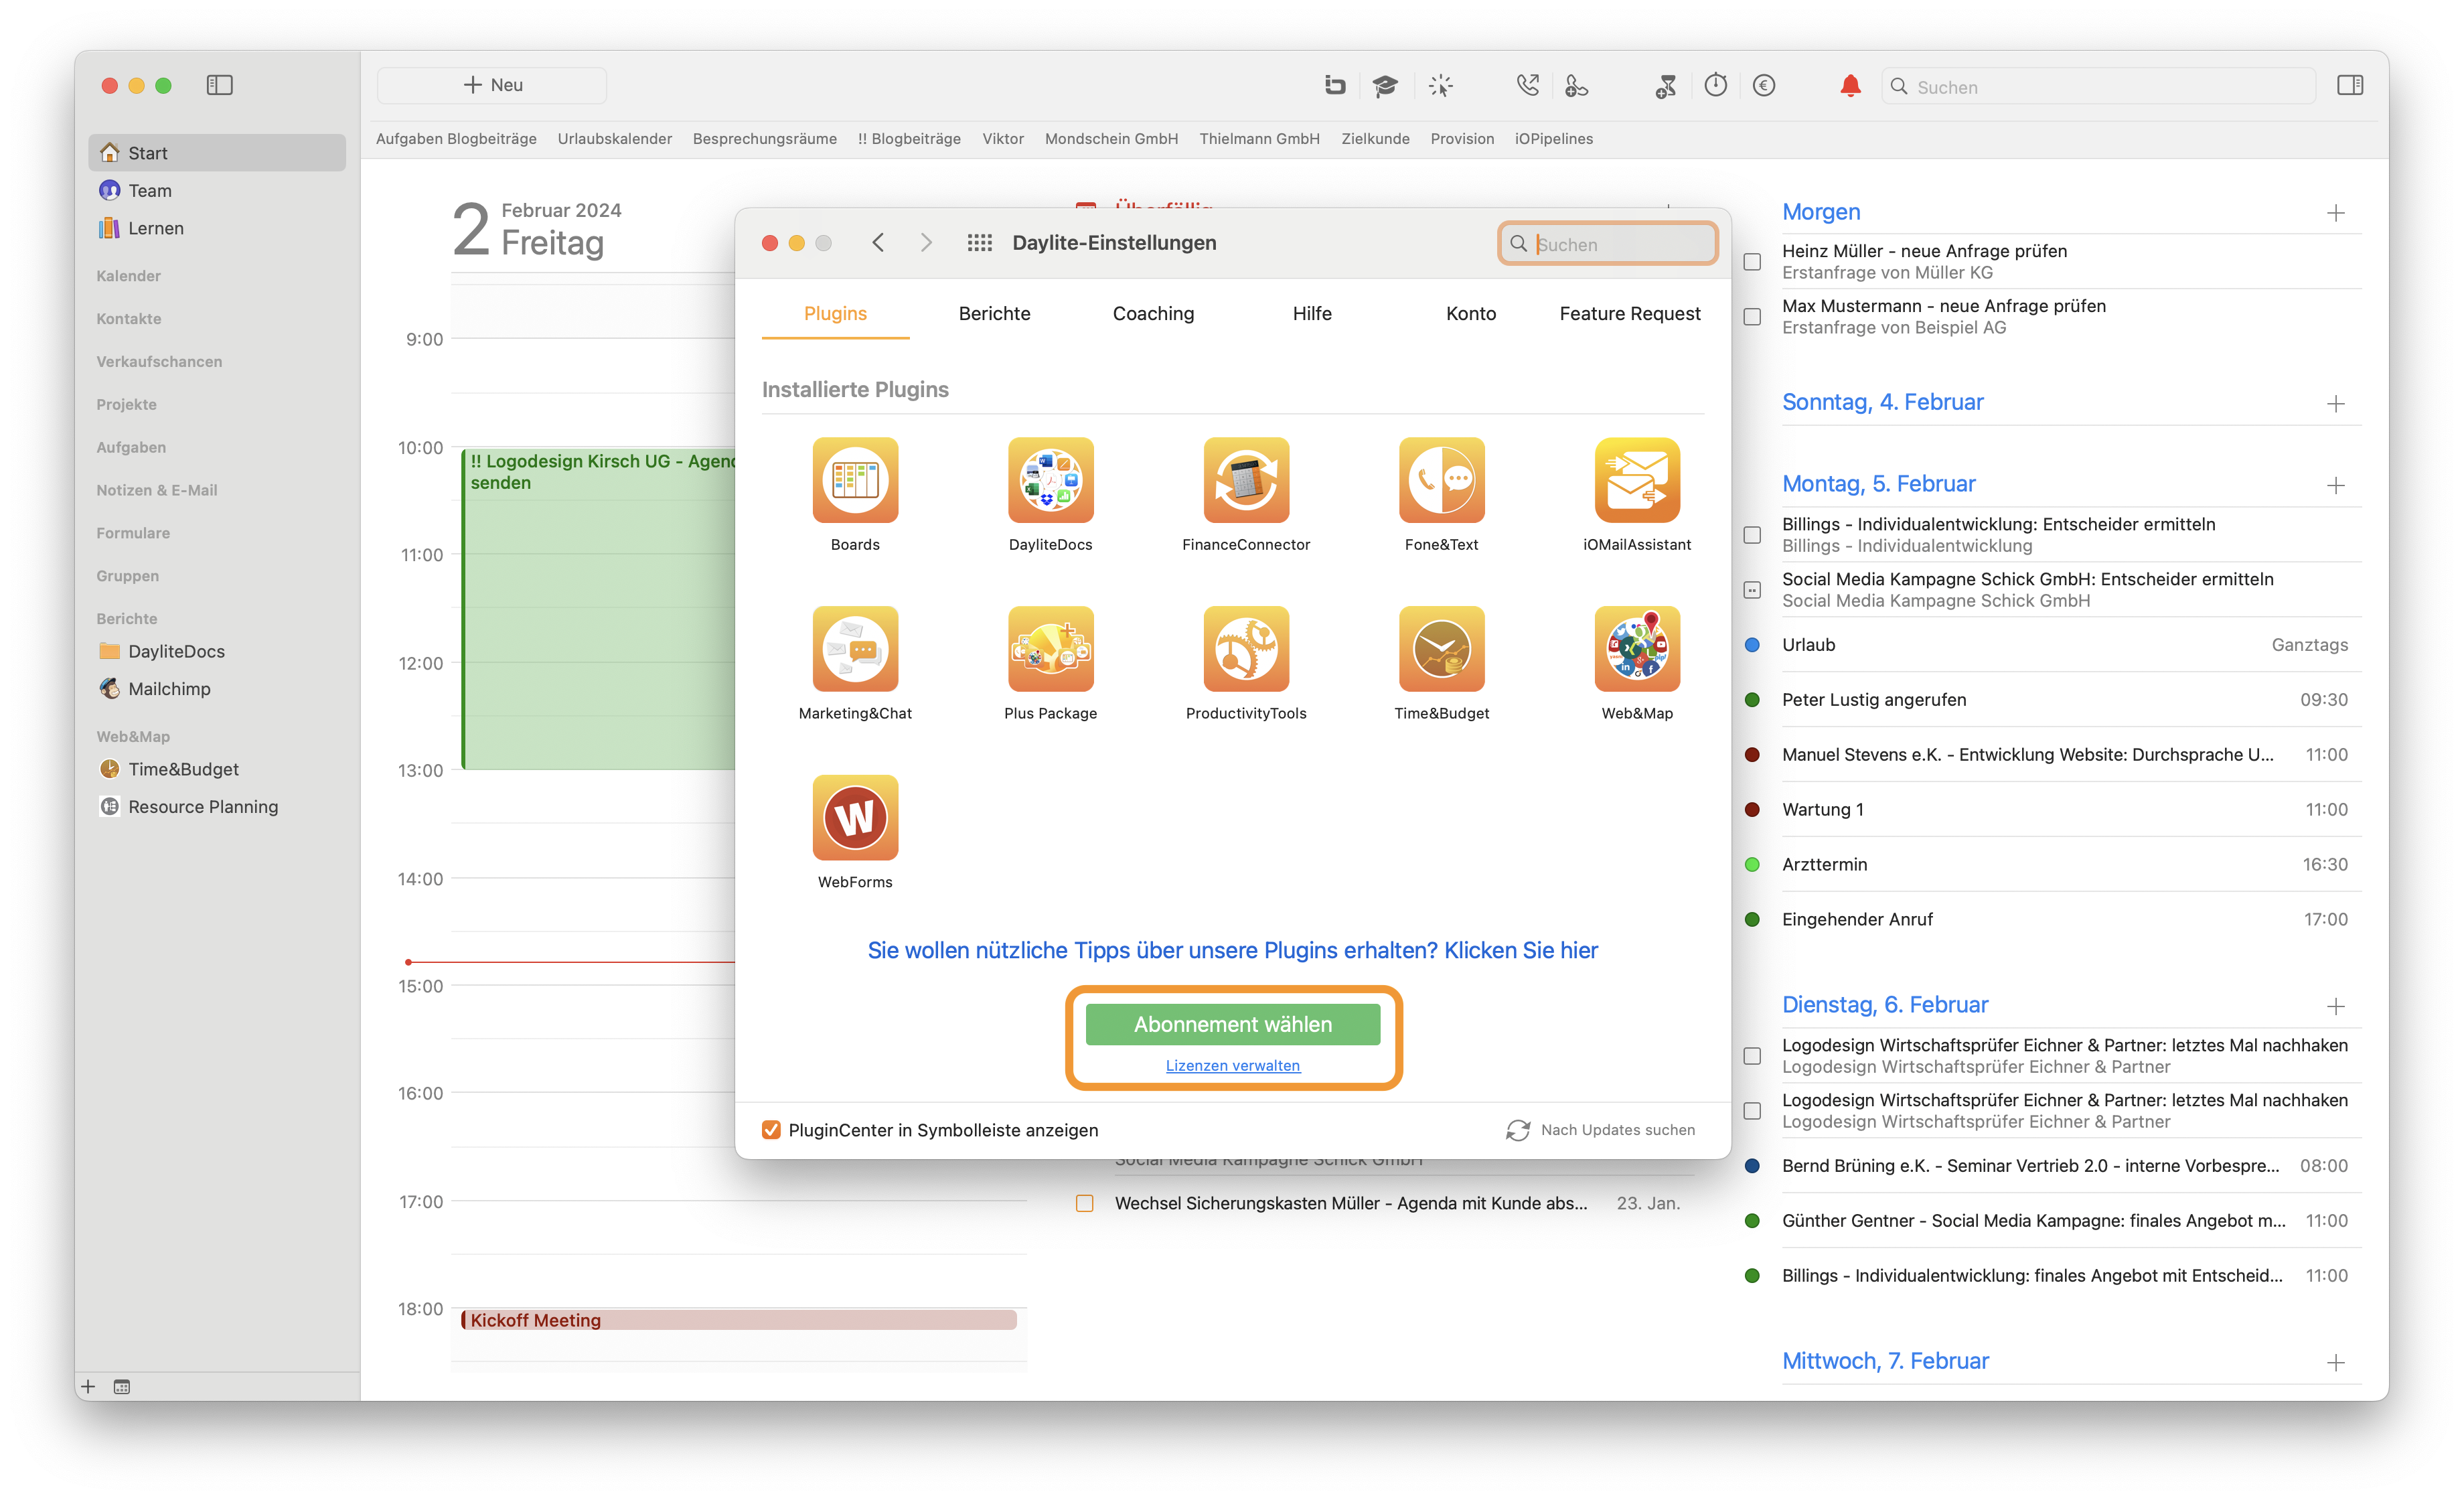Image resolution: width=2464 pixels, height=1500 pixels.
Task: Check off Max Mustermann neue Anfrage task
Action: tap(1752, 317)
